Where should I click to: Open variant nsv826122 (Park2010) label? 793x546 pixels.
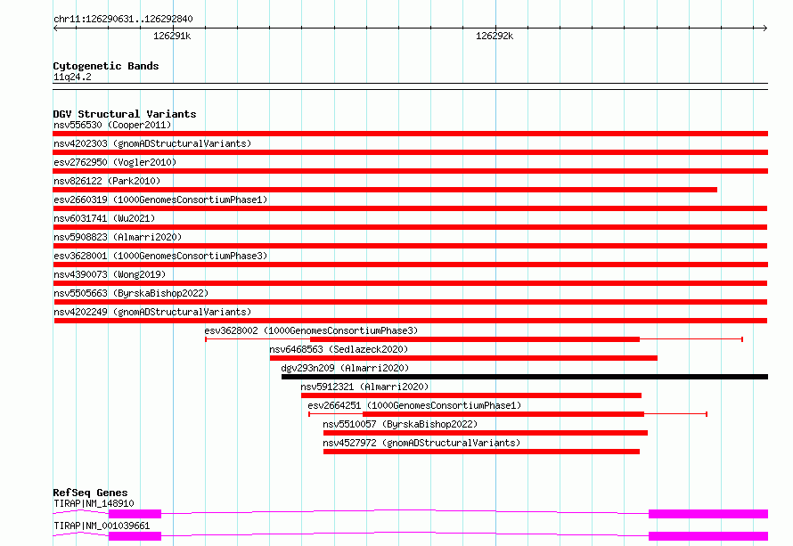pyautogui.click(x=107, y=181)
